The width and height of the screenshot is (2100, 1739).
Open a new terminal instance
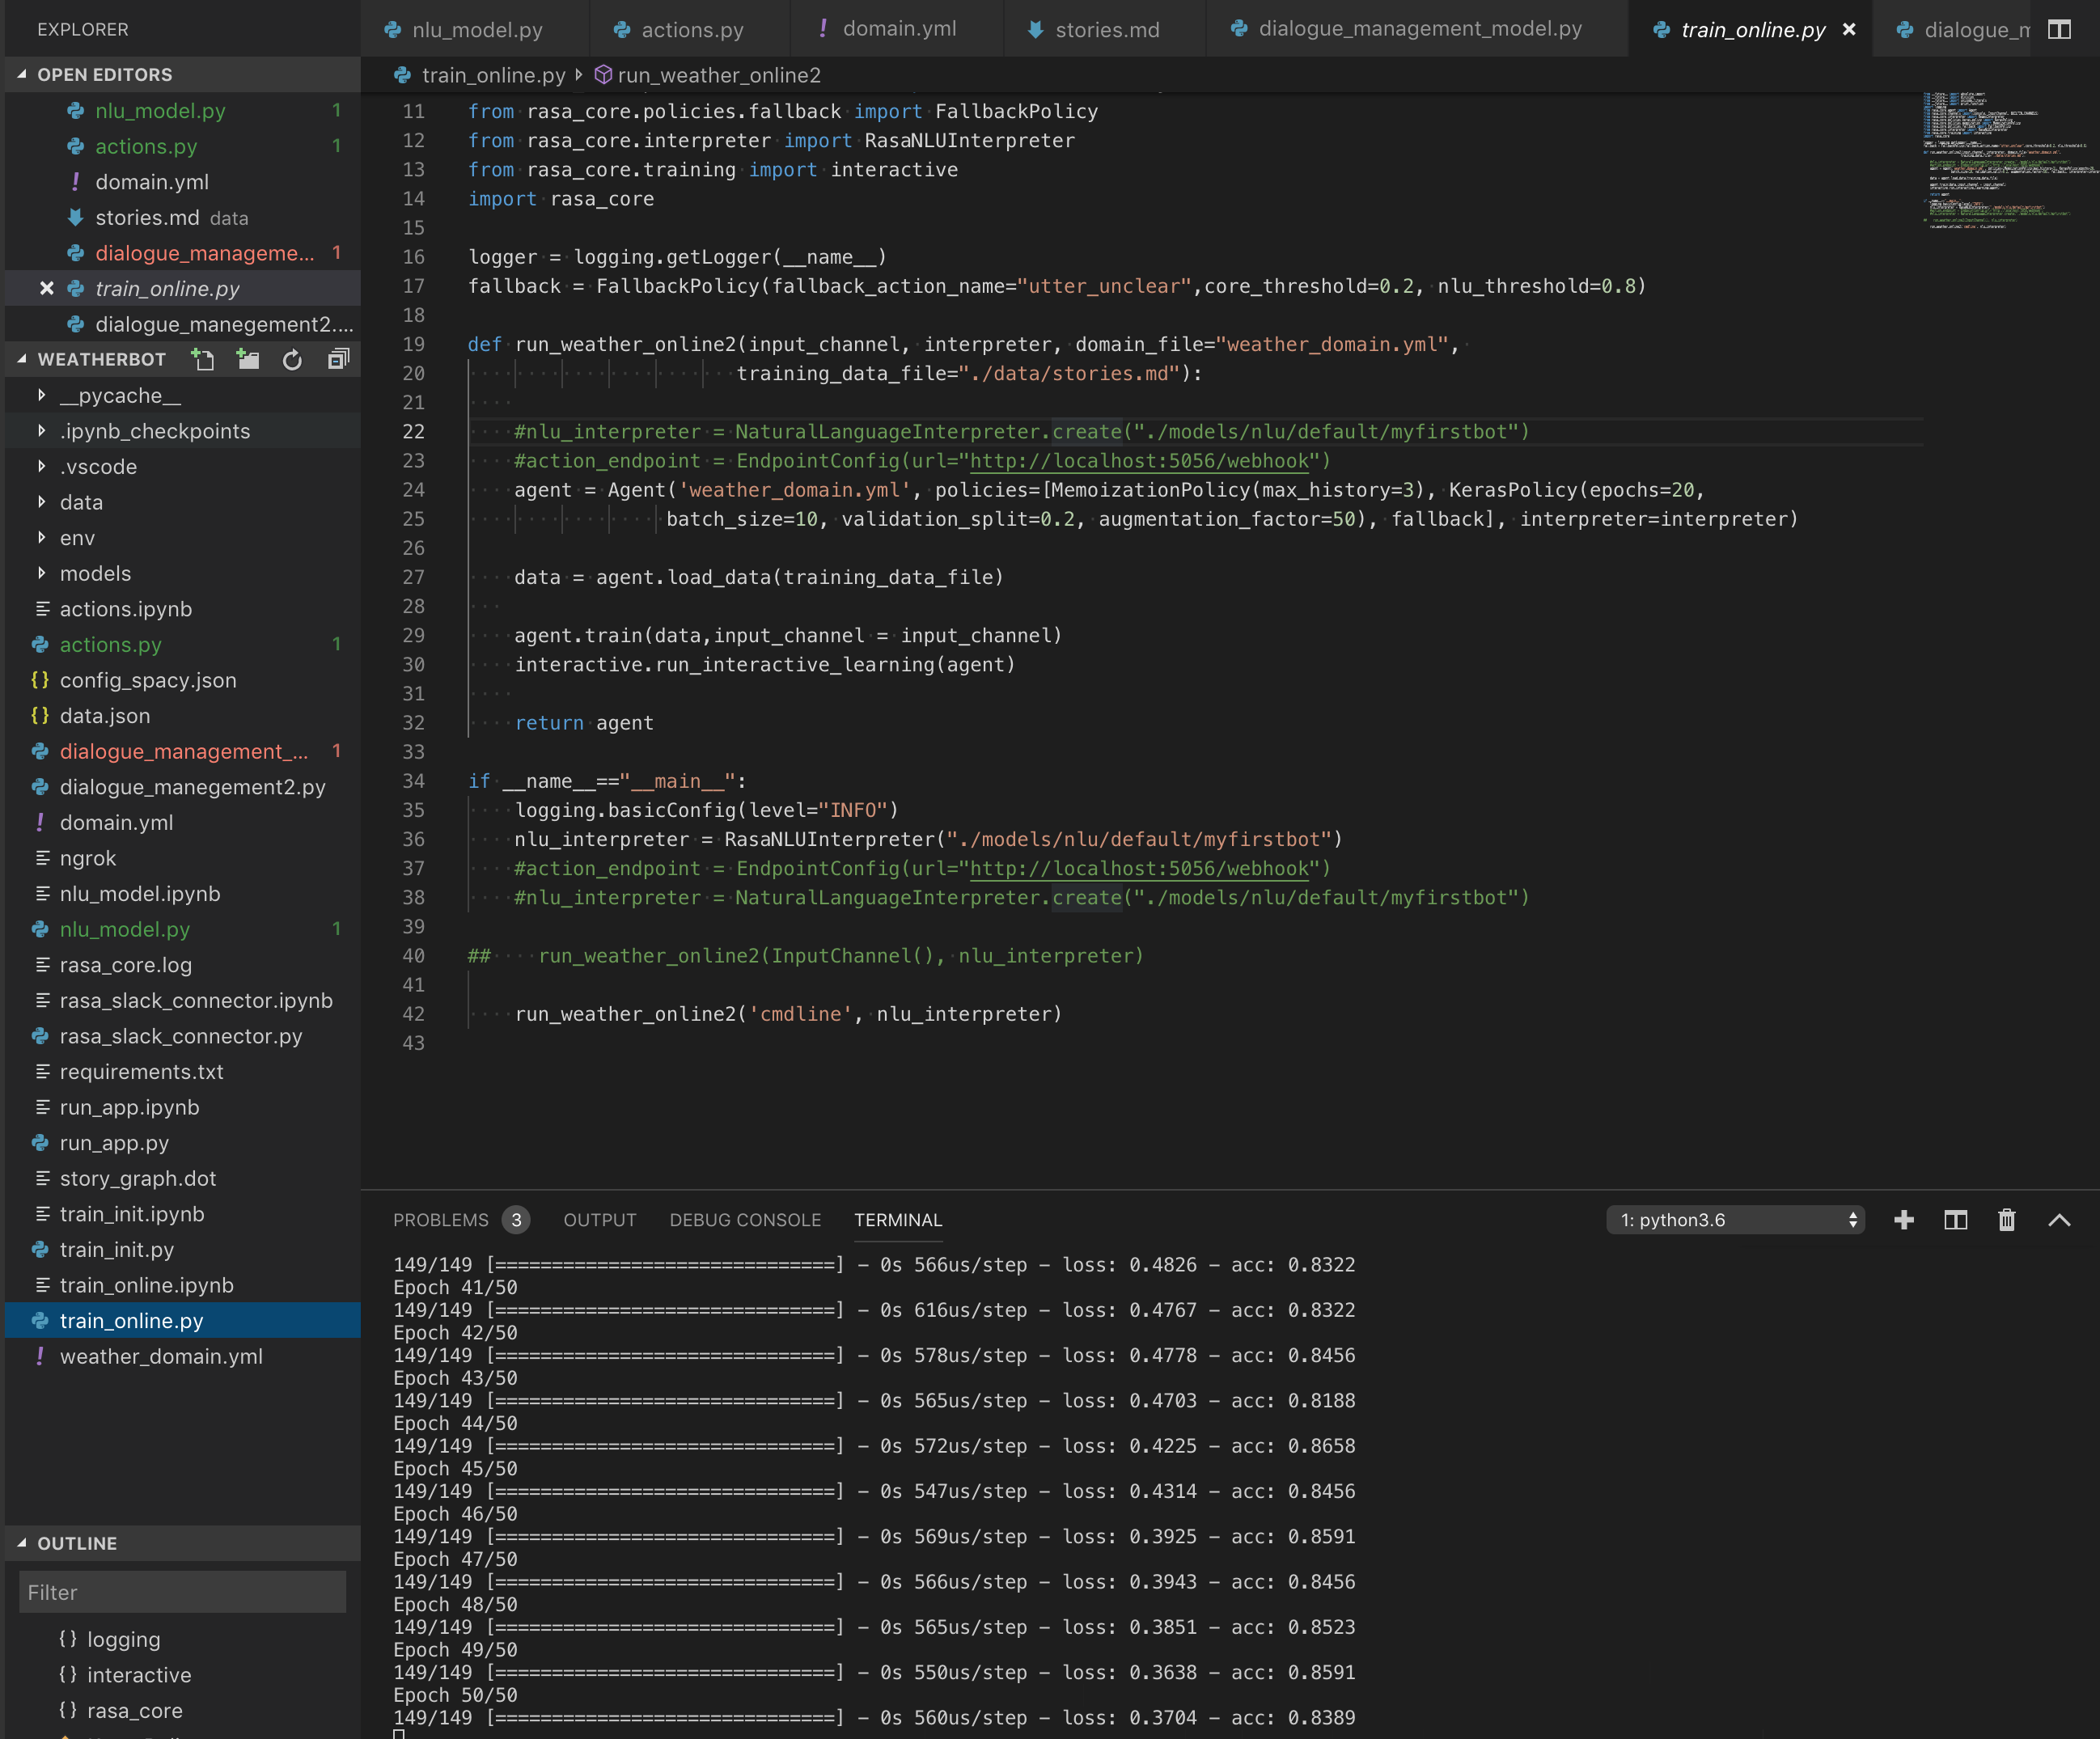(x=1905, y=1220)
